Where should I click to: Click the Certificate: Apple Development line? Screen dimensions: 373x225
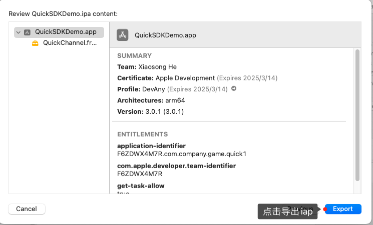point(197,78)
